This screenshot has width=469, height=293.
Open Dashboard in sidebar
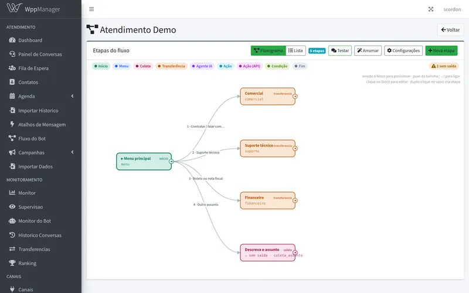(x=30, y=40)
